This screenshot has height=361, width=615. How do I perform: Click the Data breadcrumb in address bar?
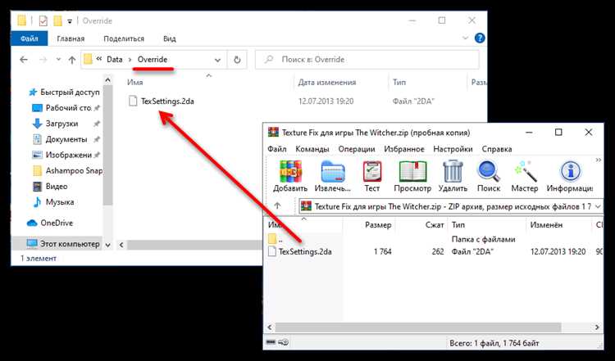pos(115,60)
